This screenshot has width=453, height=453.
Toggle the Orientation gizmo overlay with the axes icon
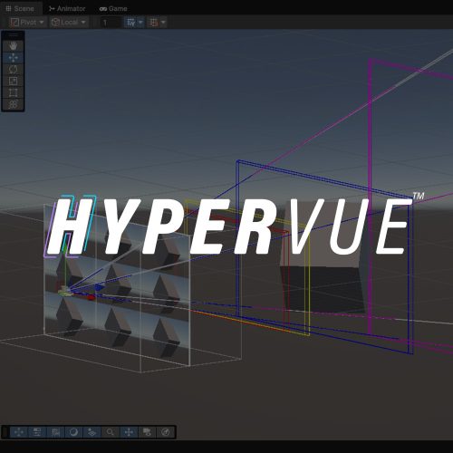coord(129,432)
